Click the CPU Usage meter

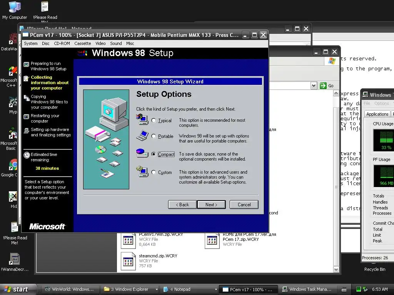coord(384,140)
